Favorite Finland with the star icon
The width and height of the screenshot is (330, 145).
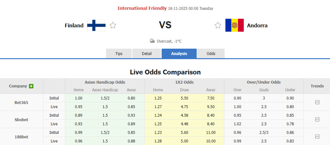point(113,25)
